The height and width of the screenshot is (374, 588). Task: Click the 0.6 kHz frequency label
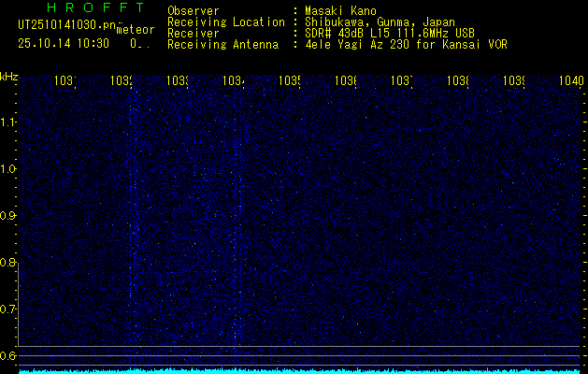(7, 355)
